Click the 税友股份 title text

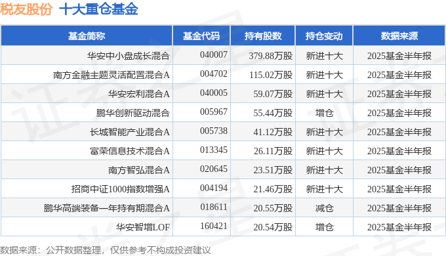point(26,9)
